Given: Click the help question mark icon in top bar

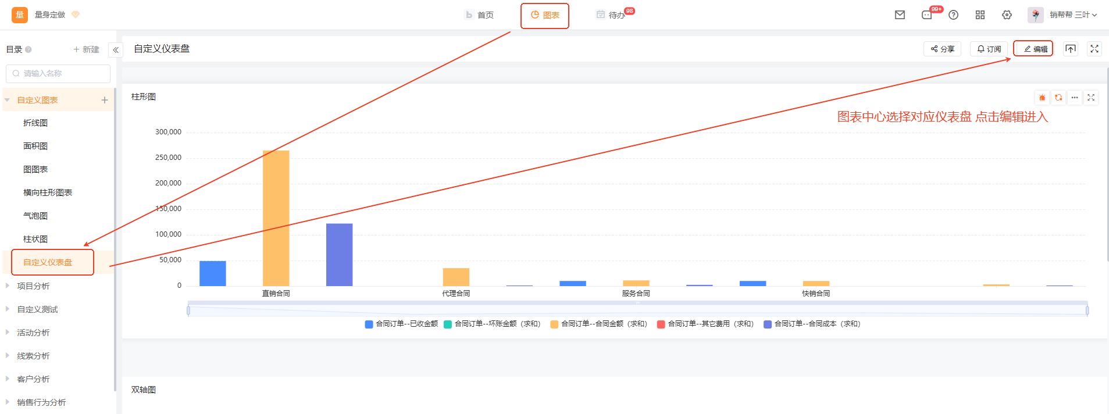Looking at the screenshot, I should click(953, 15).
